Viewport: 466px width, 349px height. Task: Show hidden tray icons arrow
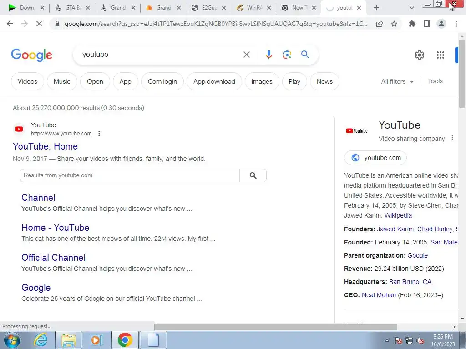point(387,341)
